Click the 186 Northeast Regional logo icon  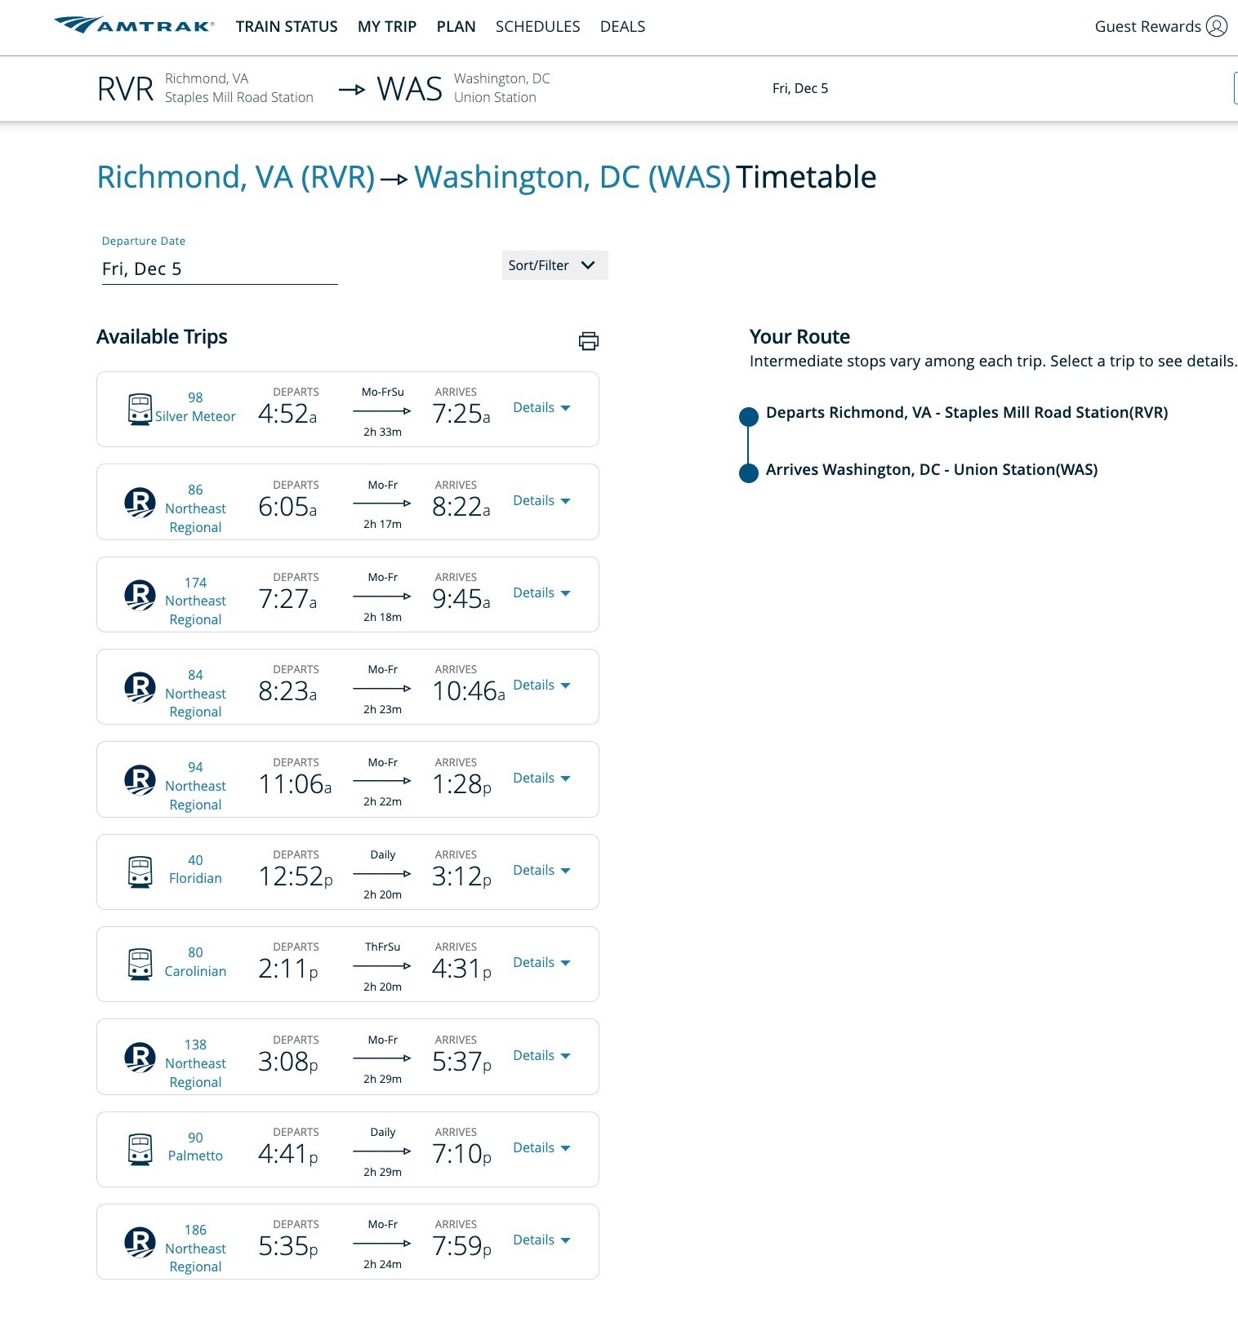point(140,1242)
